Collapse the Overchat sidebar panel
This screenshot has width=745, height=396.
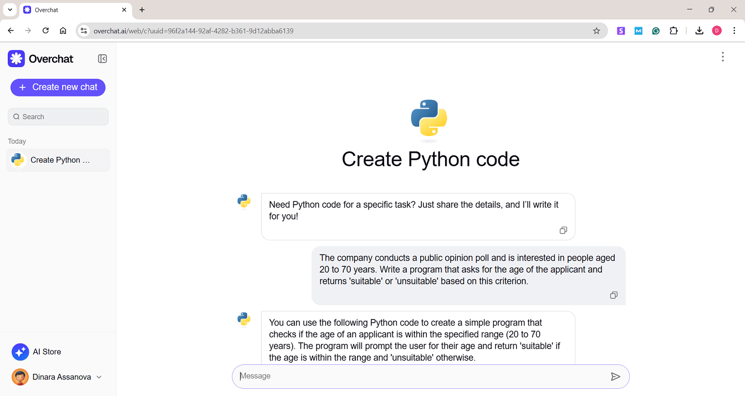[103, 59]
